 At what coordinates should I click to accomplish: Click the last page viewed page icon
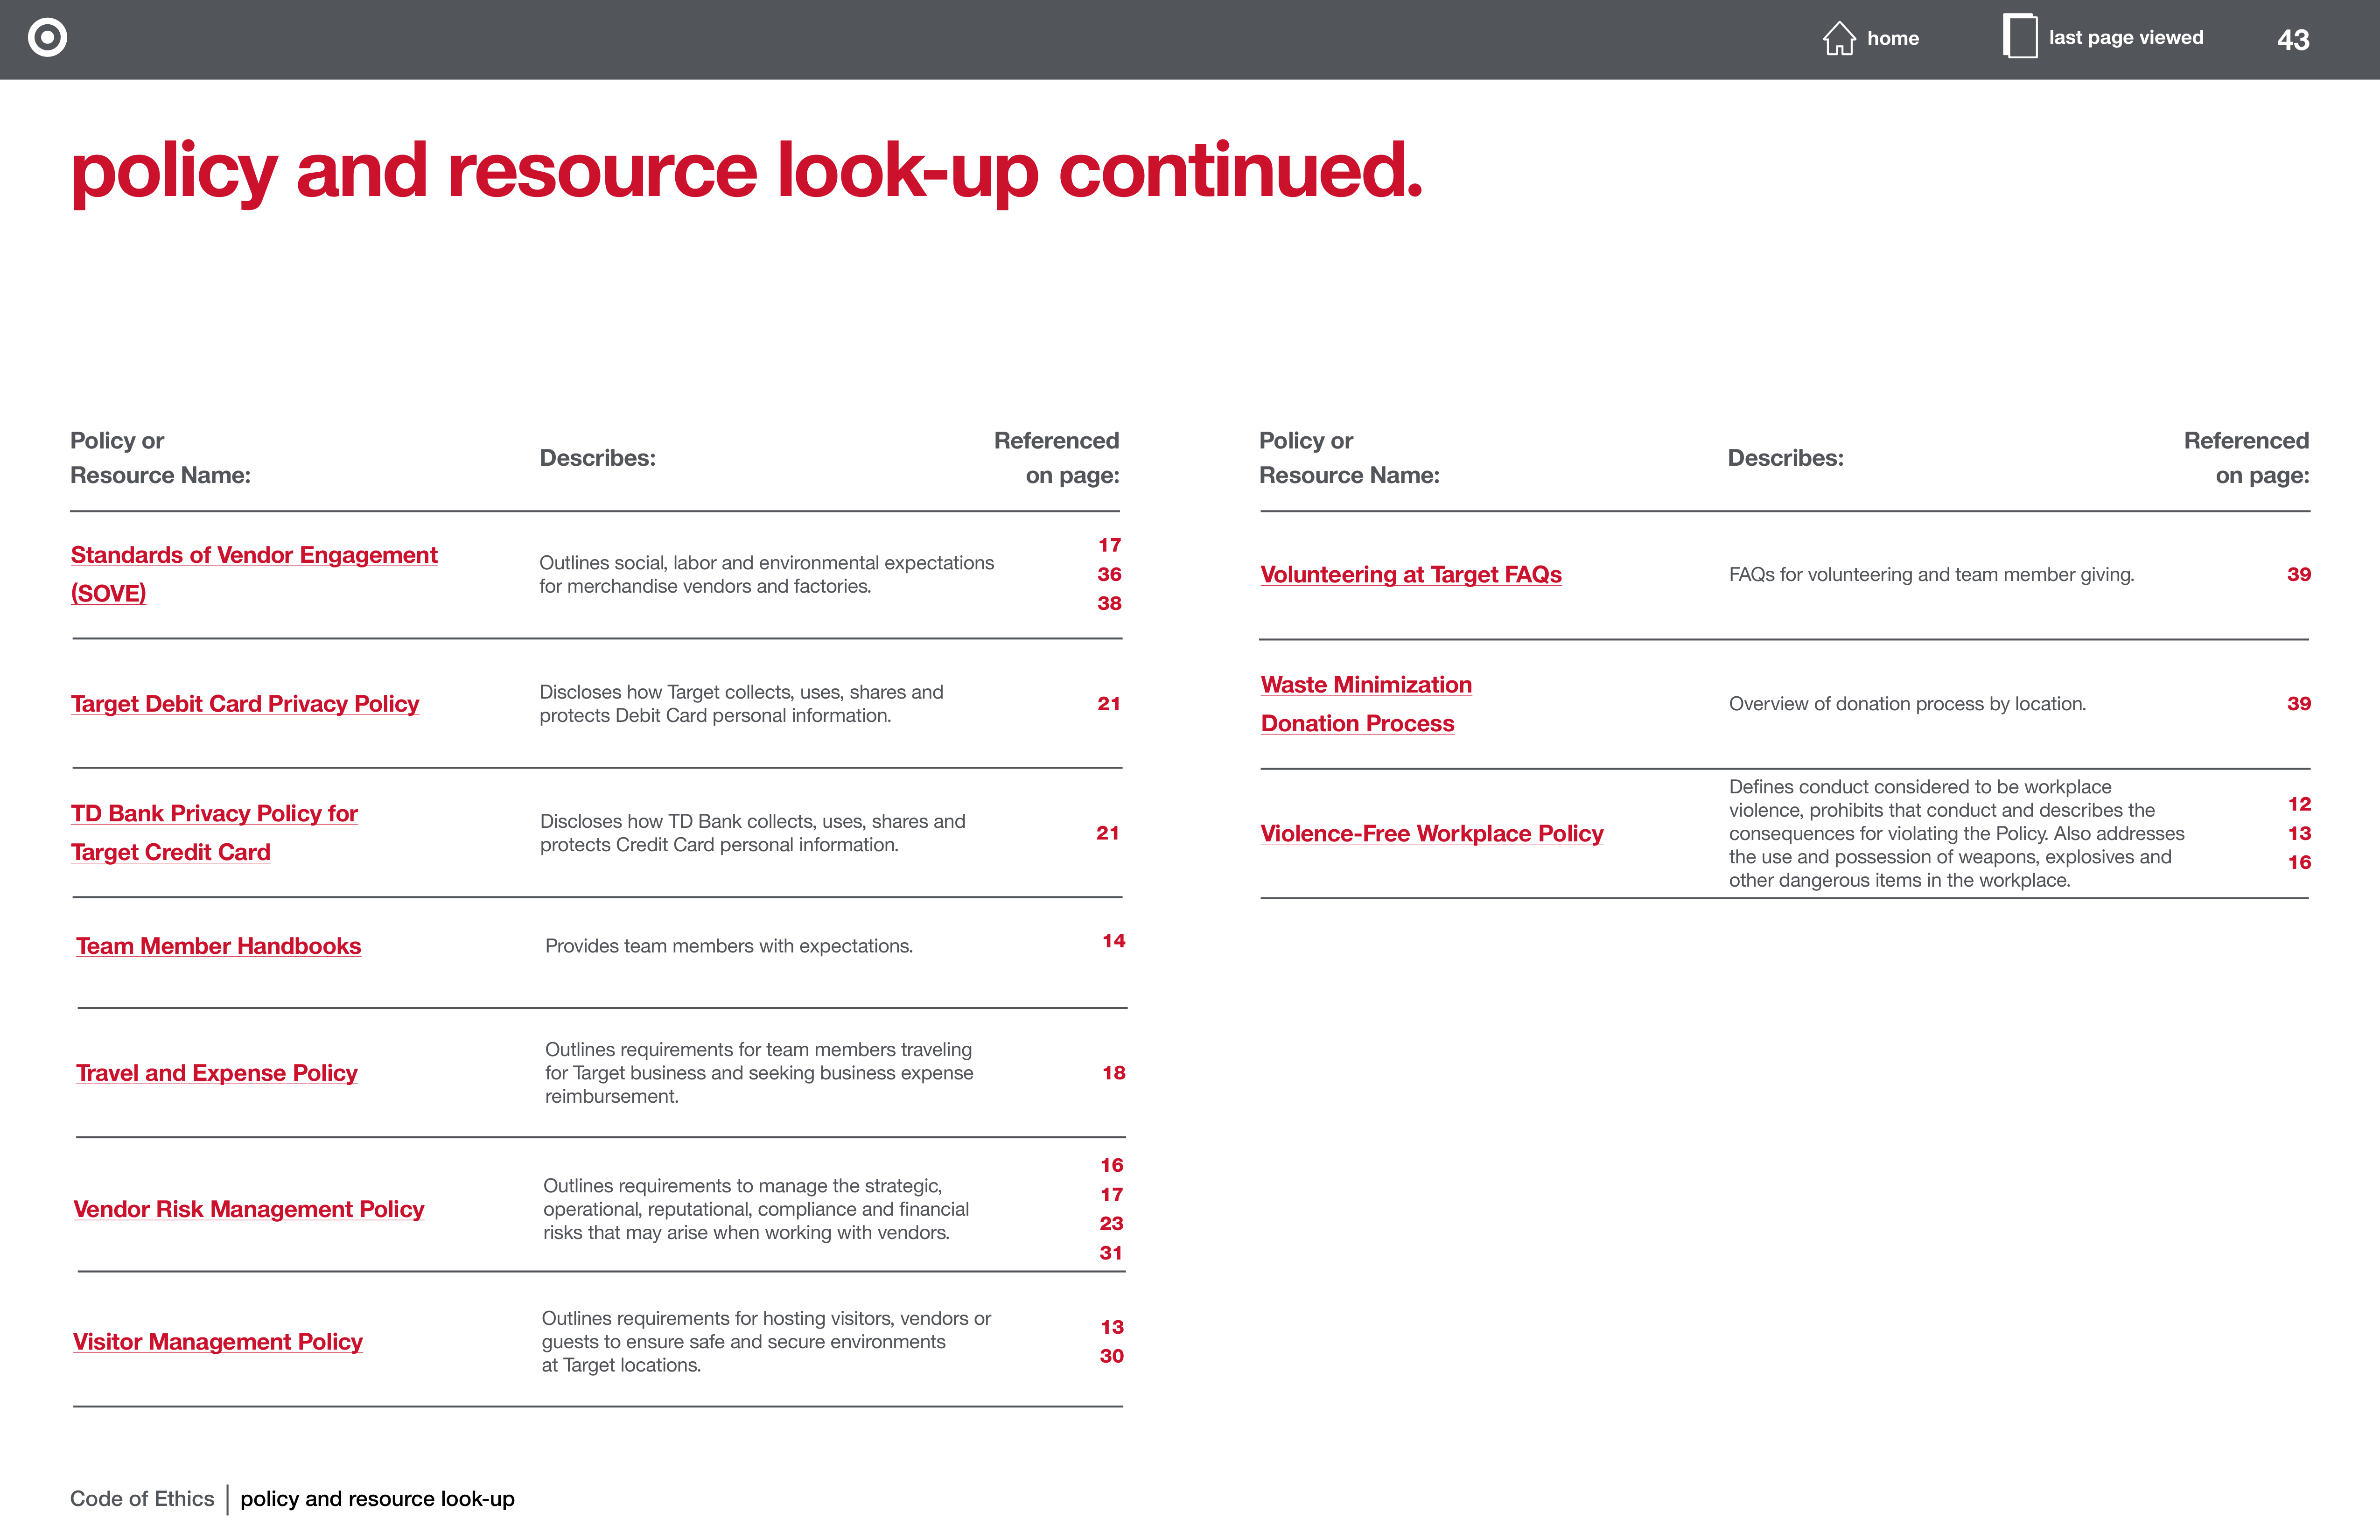click(x=2020, y=36)
